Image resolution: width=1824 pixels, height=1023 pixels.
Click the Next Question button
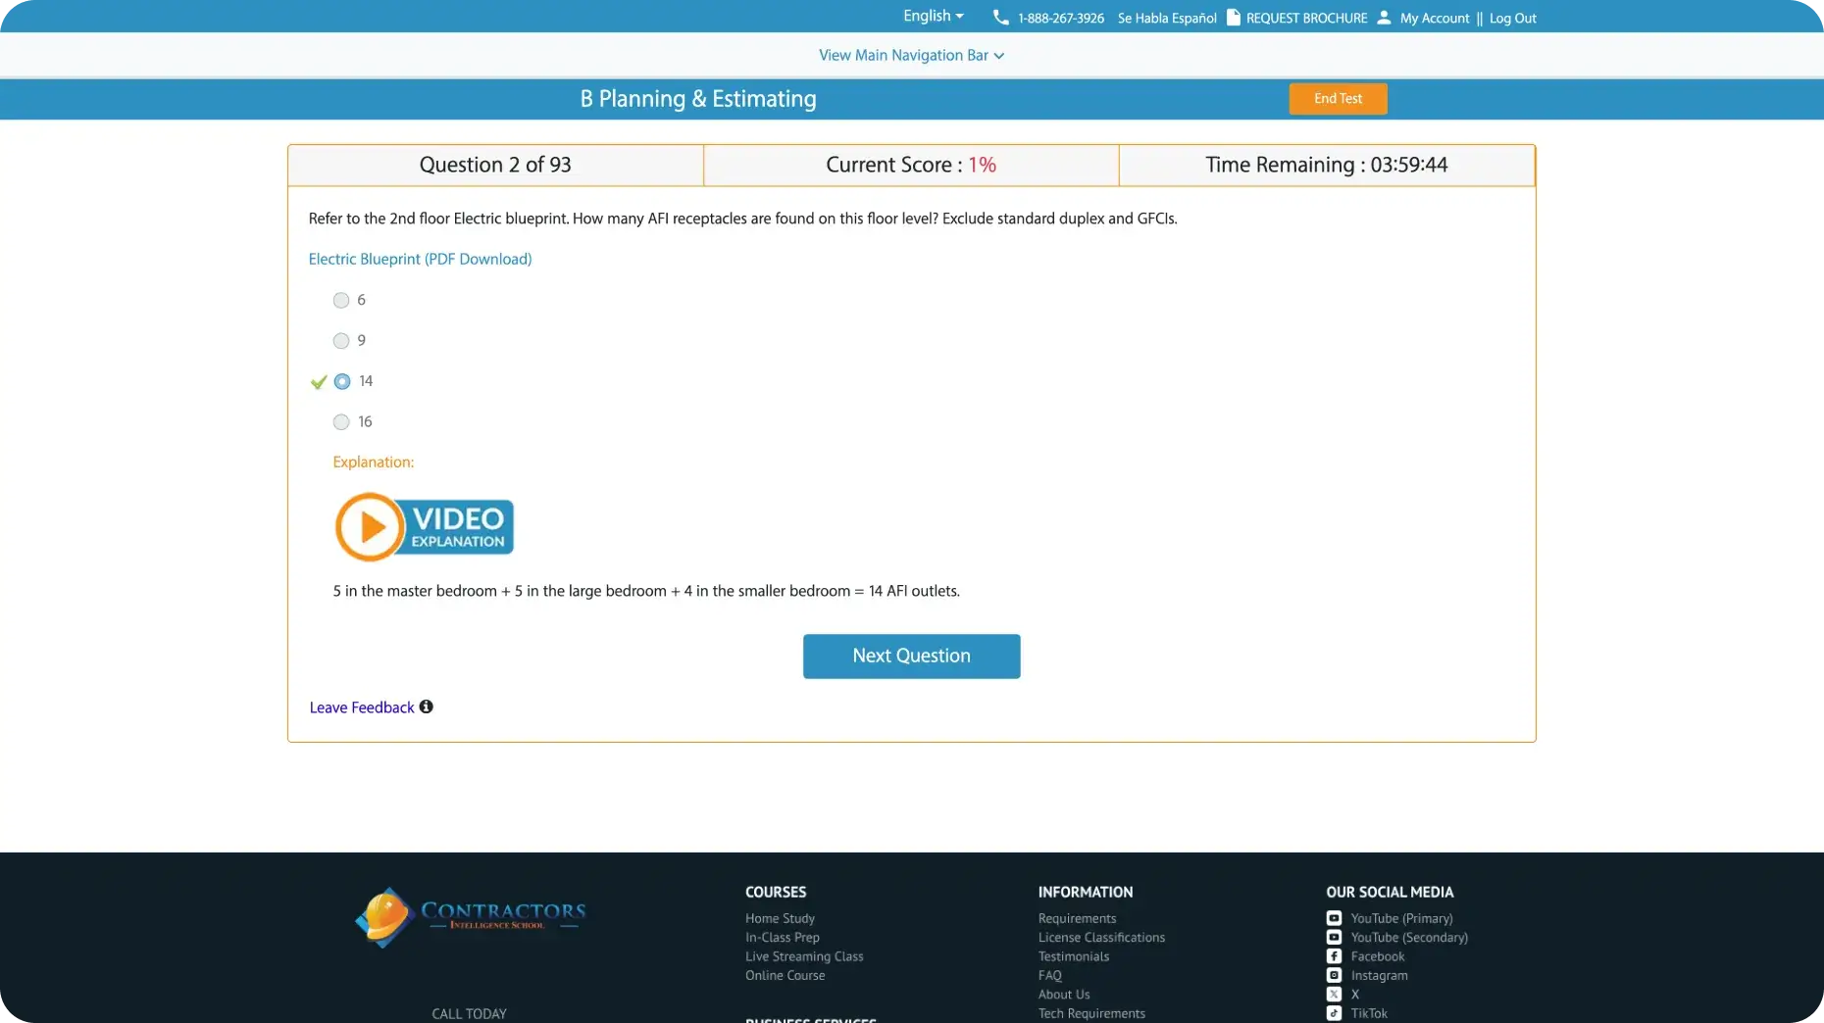click(x=911, y=657)
